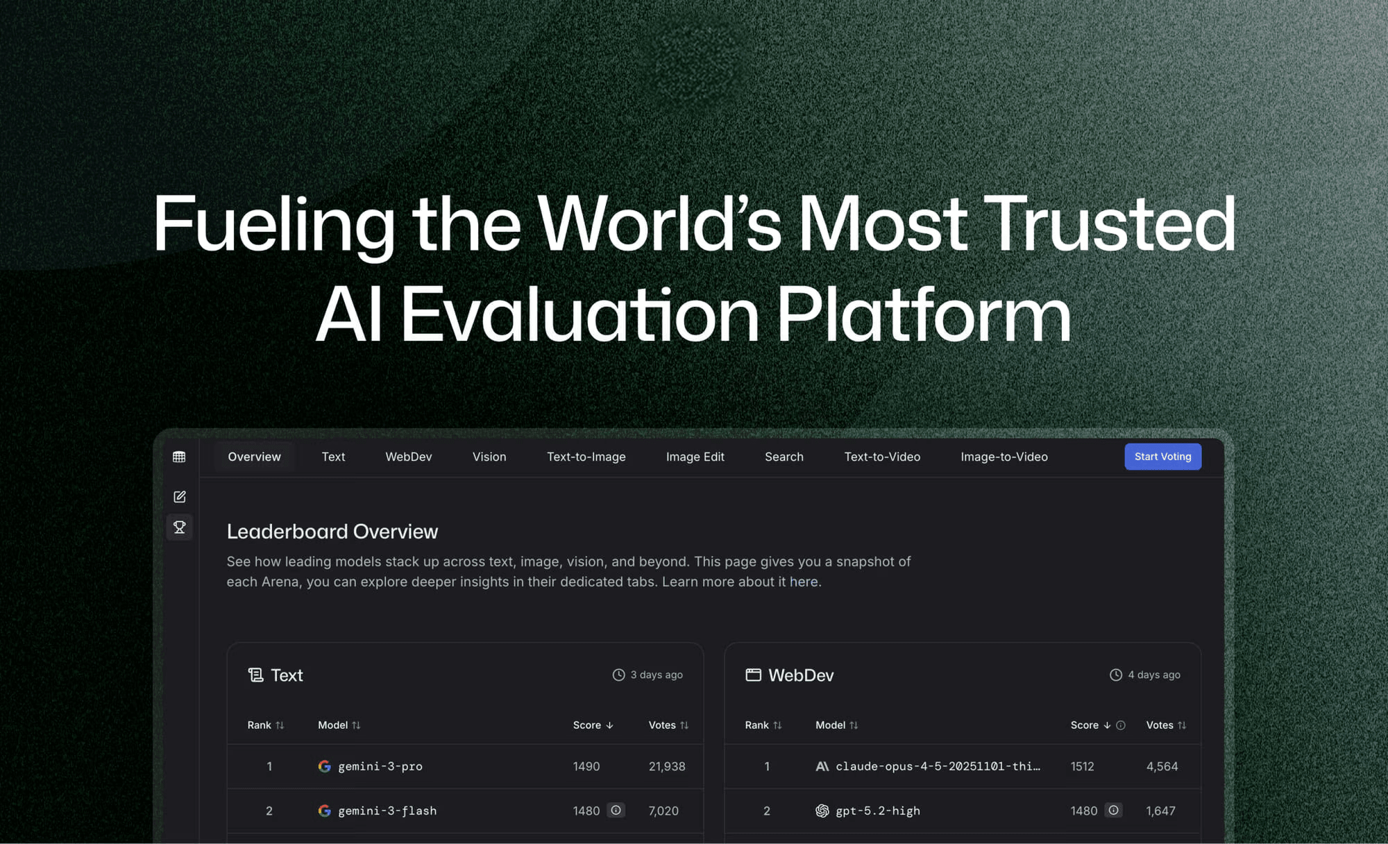The image size is (1388, 844).
Task: Sort Text table by Rank
Action: coord(266,725)
